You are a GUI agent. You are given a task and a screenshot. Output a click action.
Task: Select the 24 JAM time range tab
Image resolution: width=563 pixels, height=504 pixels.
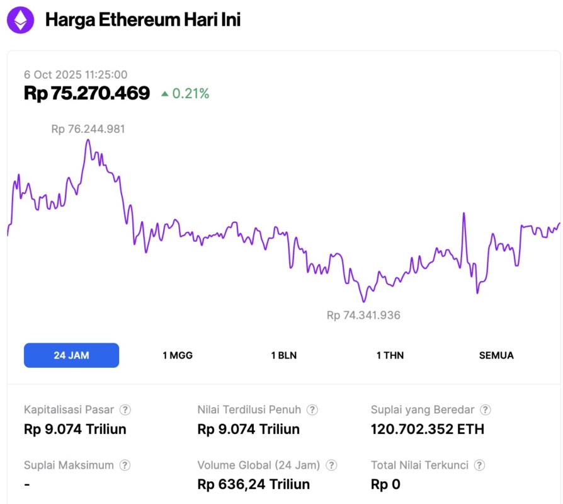71,355
